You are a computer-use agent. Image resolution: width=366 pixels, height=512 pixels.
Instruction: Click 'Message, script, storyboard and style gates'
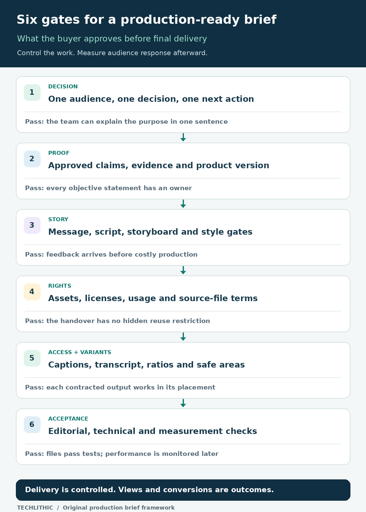[150, 232]
